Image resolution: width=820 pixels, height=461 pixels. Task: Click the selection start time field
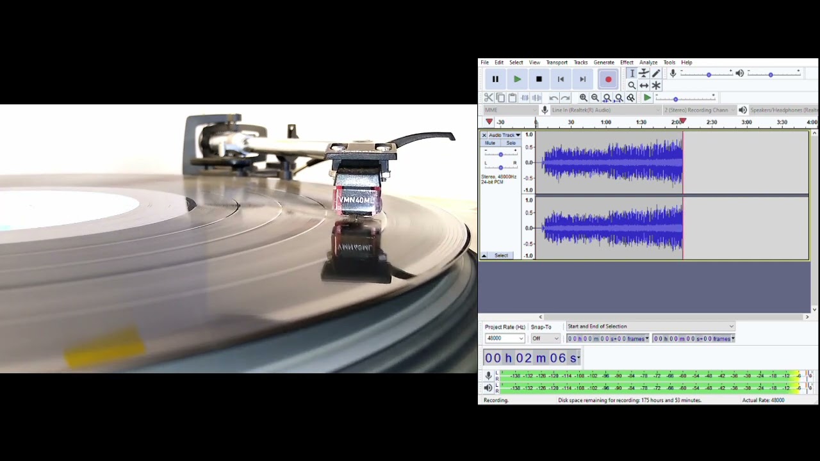point(607,339)
